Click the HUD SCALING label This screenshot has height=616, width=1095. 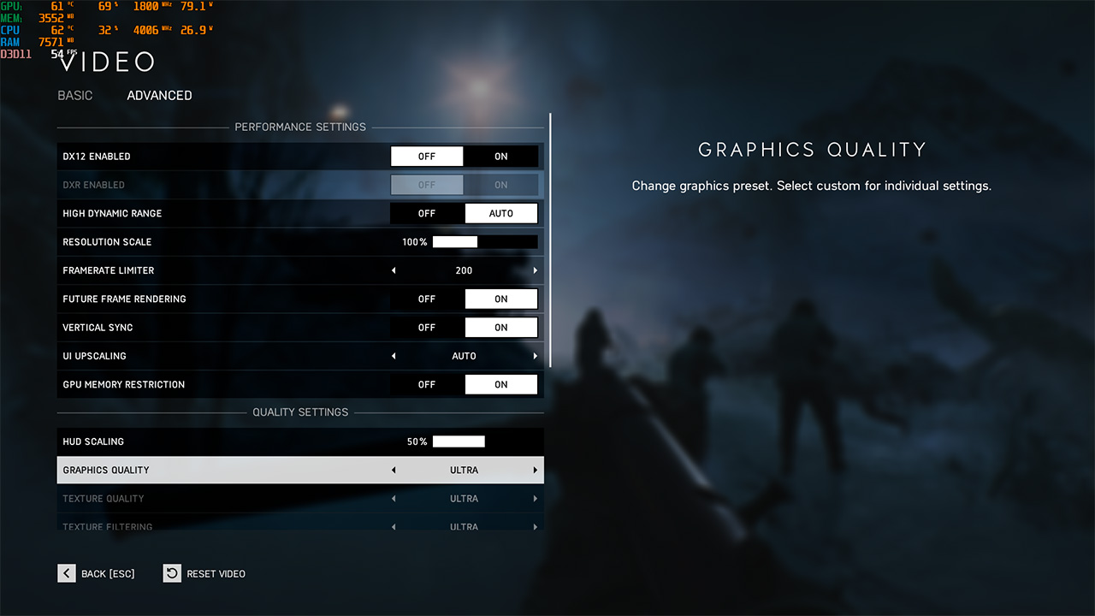(x=93, y=441)
